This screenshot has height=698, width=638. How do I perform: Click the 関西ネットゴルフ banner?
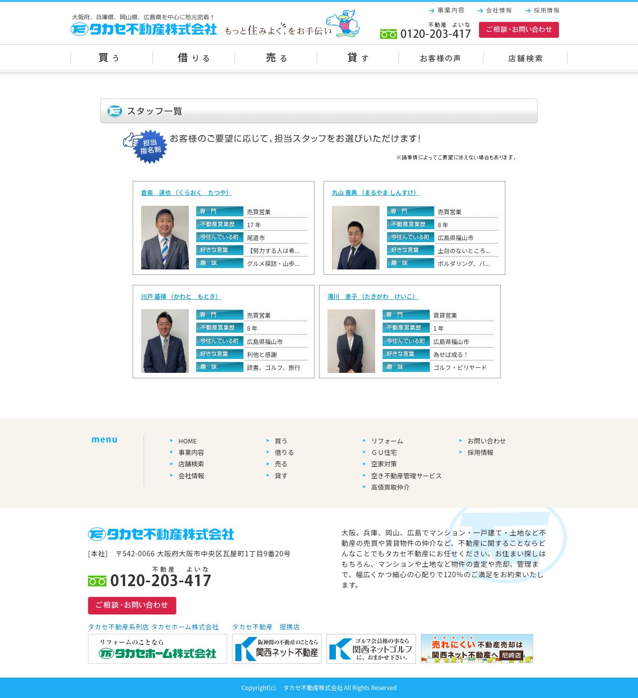pos(371,649)
